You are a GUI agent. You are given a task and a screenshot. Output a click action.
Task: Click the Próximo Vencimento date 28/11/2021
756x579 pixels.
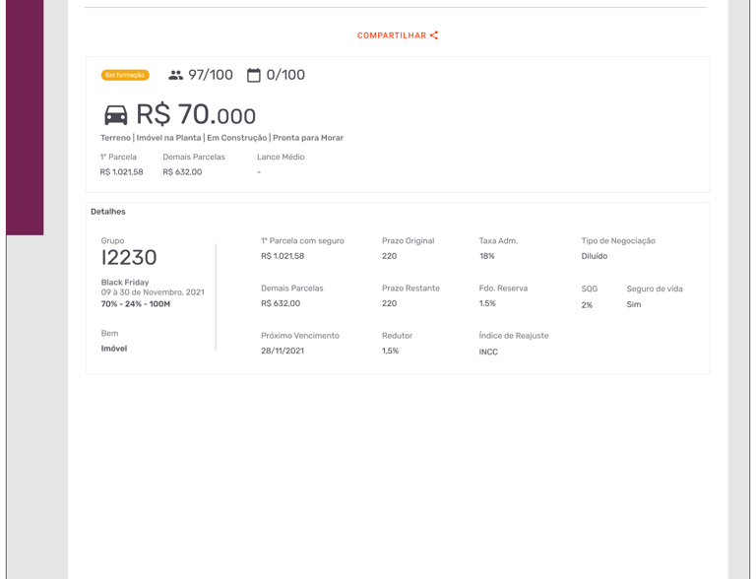(283, 351)
